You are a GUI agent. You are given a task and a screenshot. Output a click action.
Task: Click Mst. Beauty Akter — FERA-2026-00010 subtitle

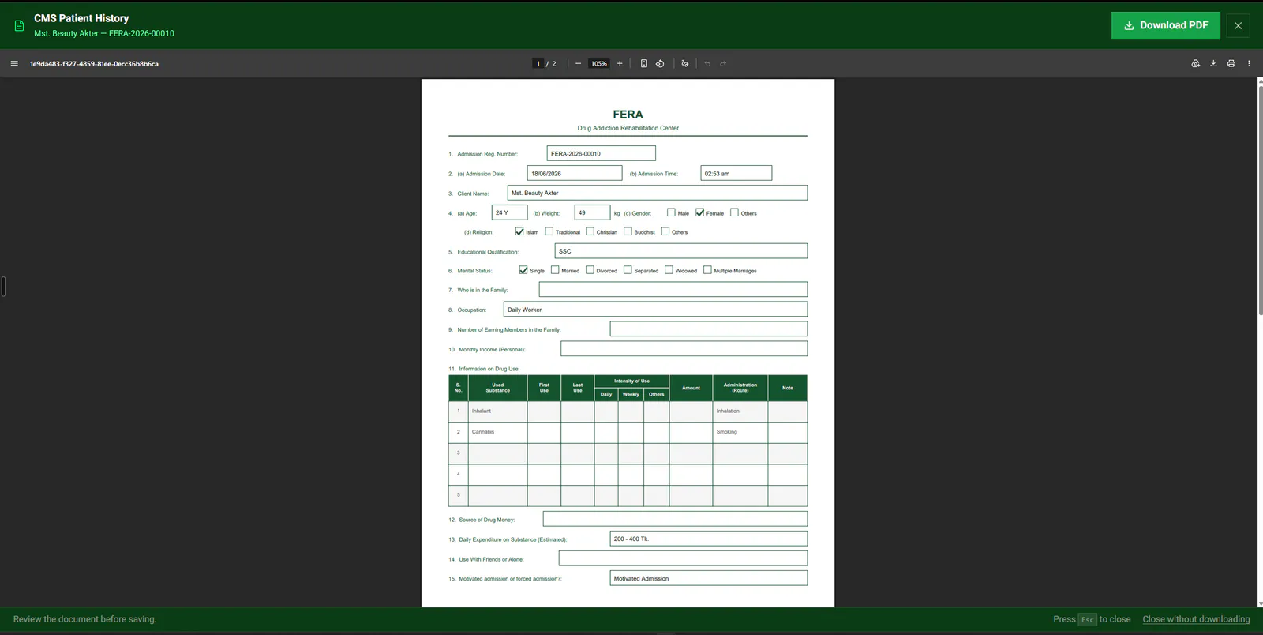pos(104,33)
